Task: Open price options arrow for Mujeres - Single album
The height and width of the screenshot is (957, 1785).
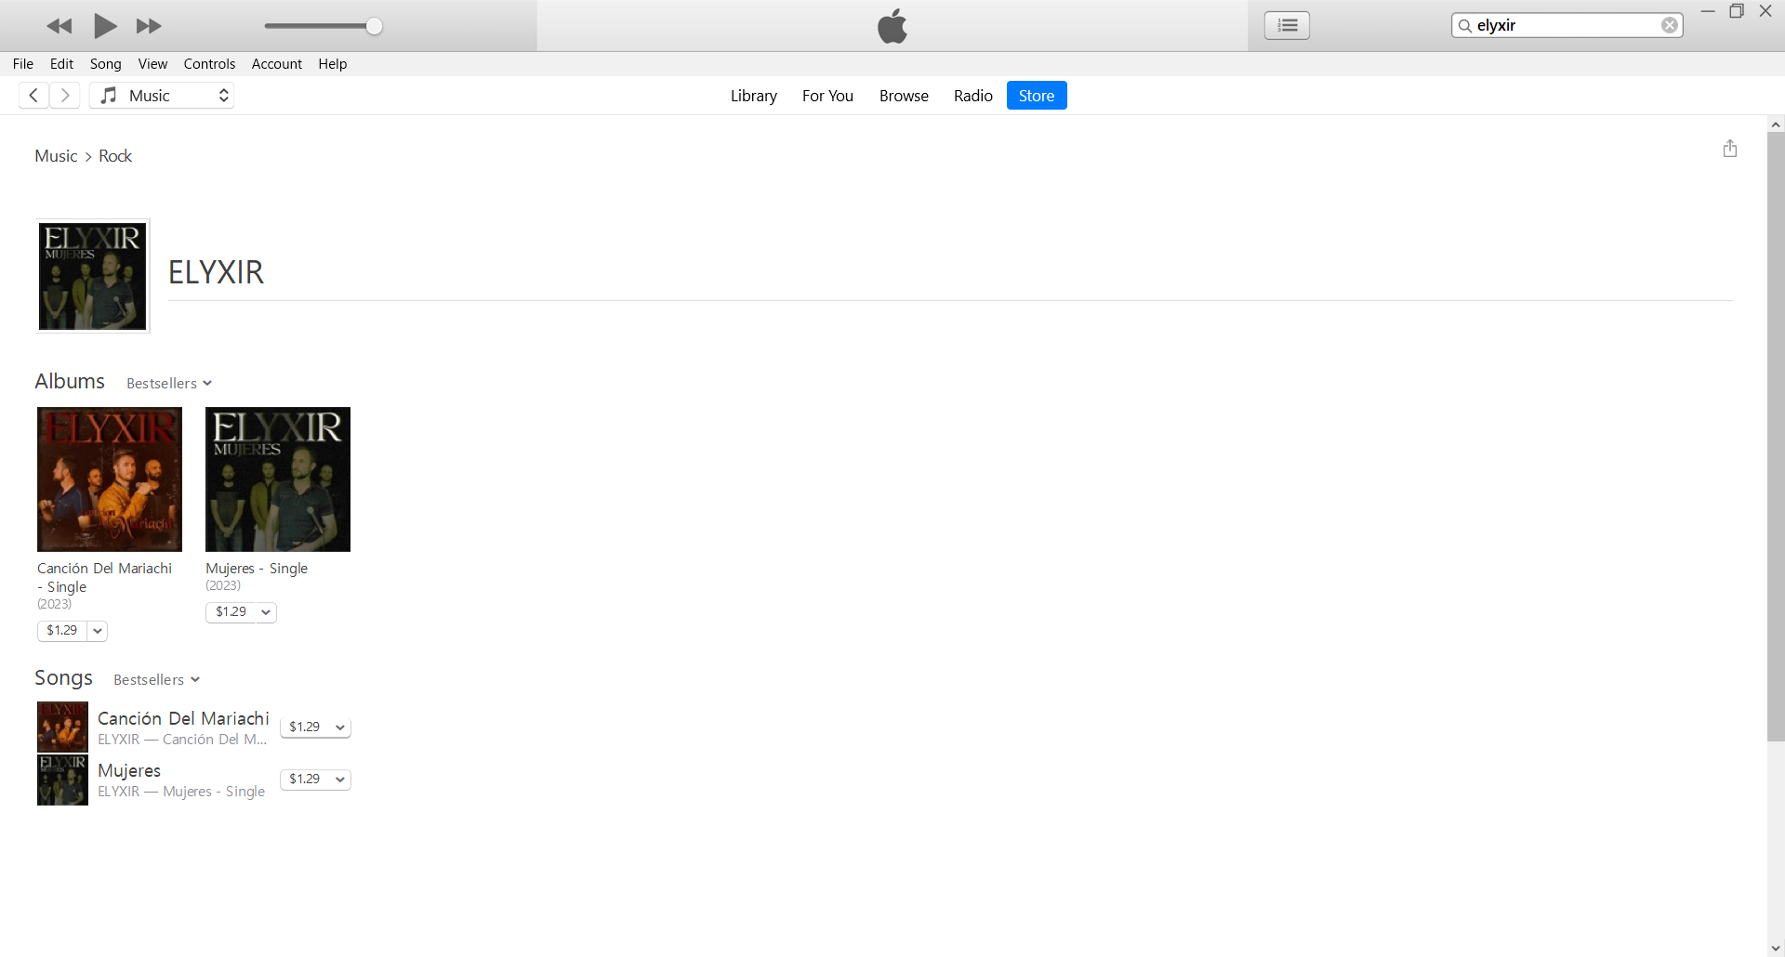Action: [266, 612]
